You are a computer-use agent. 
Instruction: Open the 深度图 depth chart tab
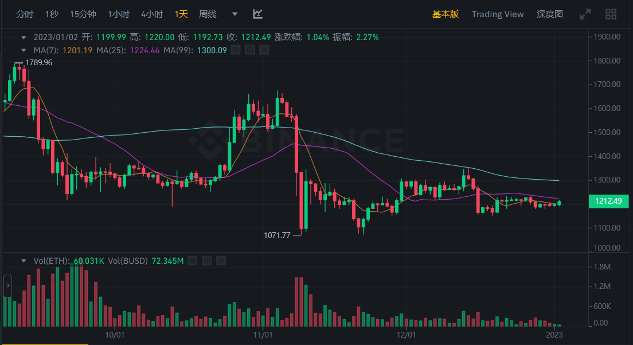[549, 14]
